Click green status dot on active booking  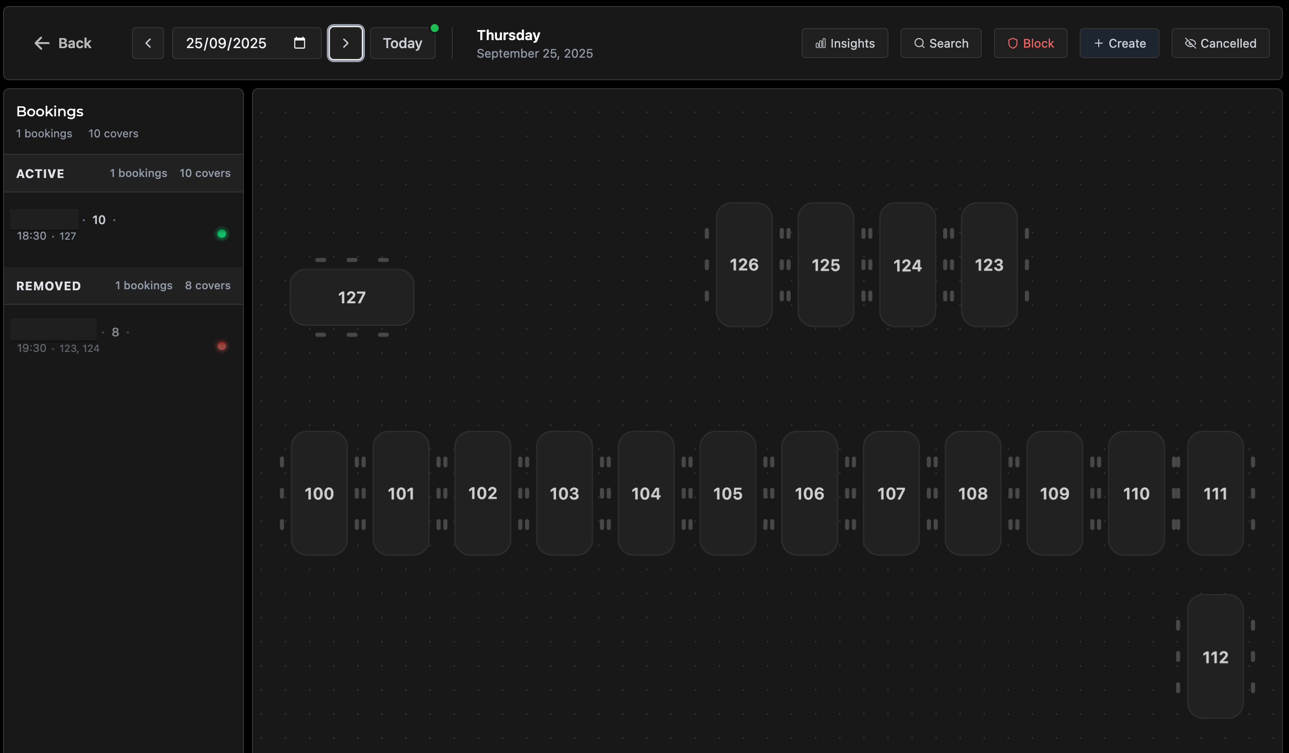point(222,234)
